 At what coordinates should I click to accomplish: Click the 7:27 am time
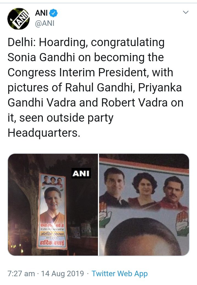click(21, 273)
